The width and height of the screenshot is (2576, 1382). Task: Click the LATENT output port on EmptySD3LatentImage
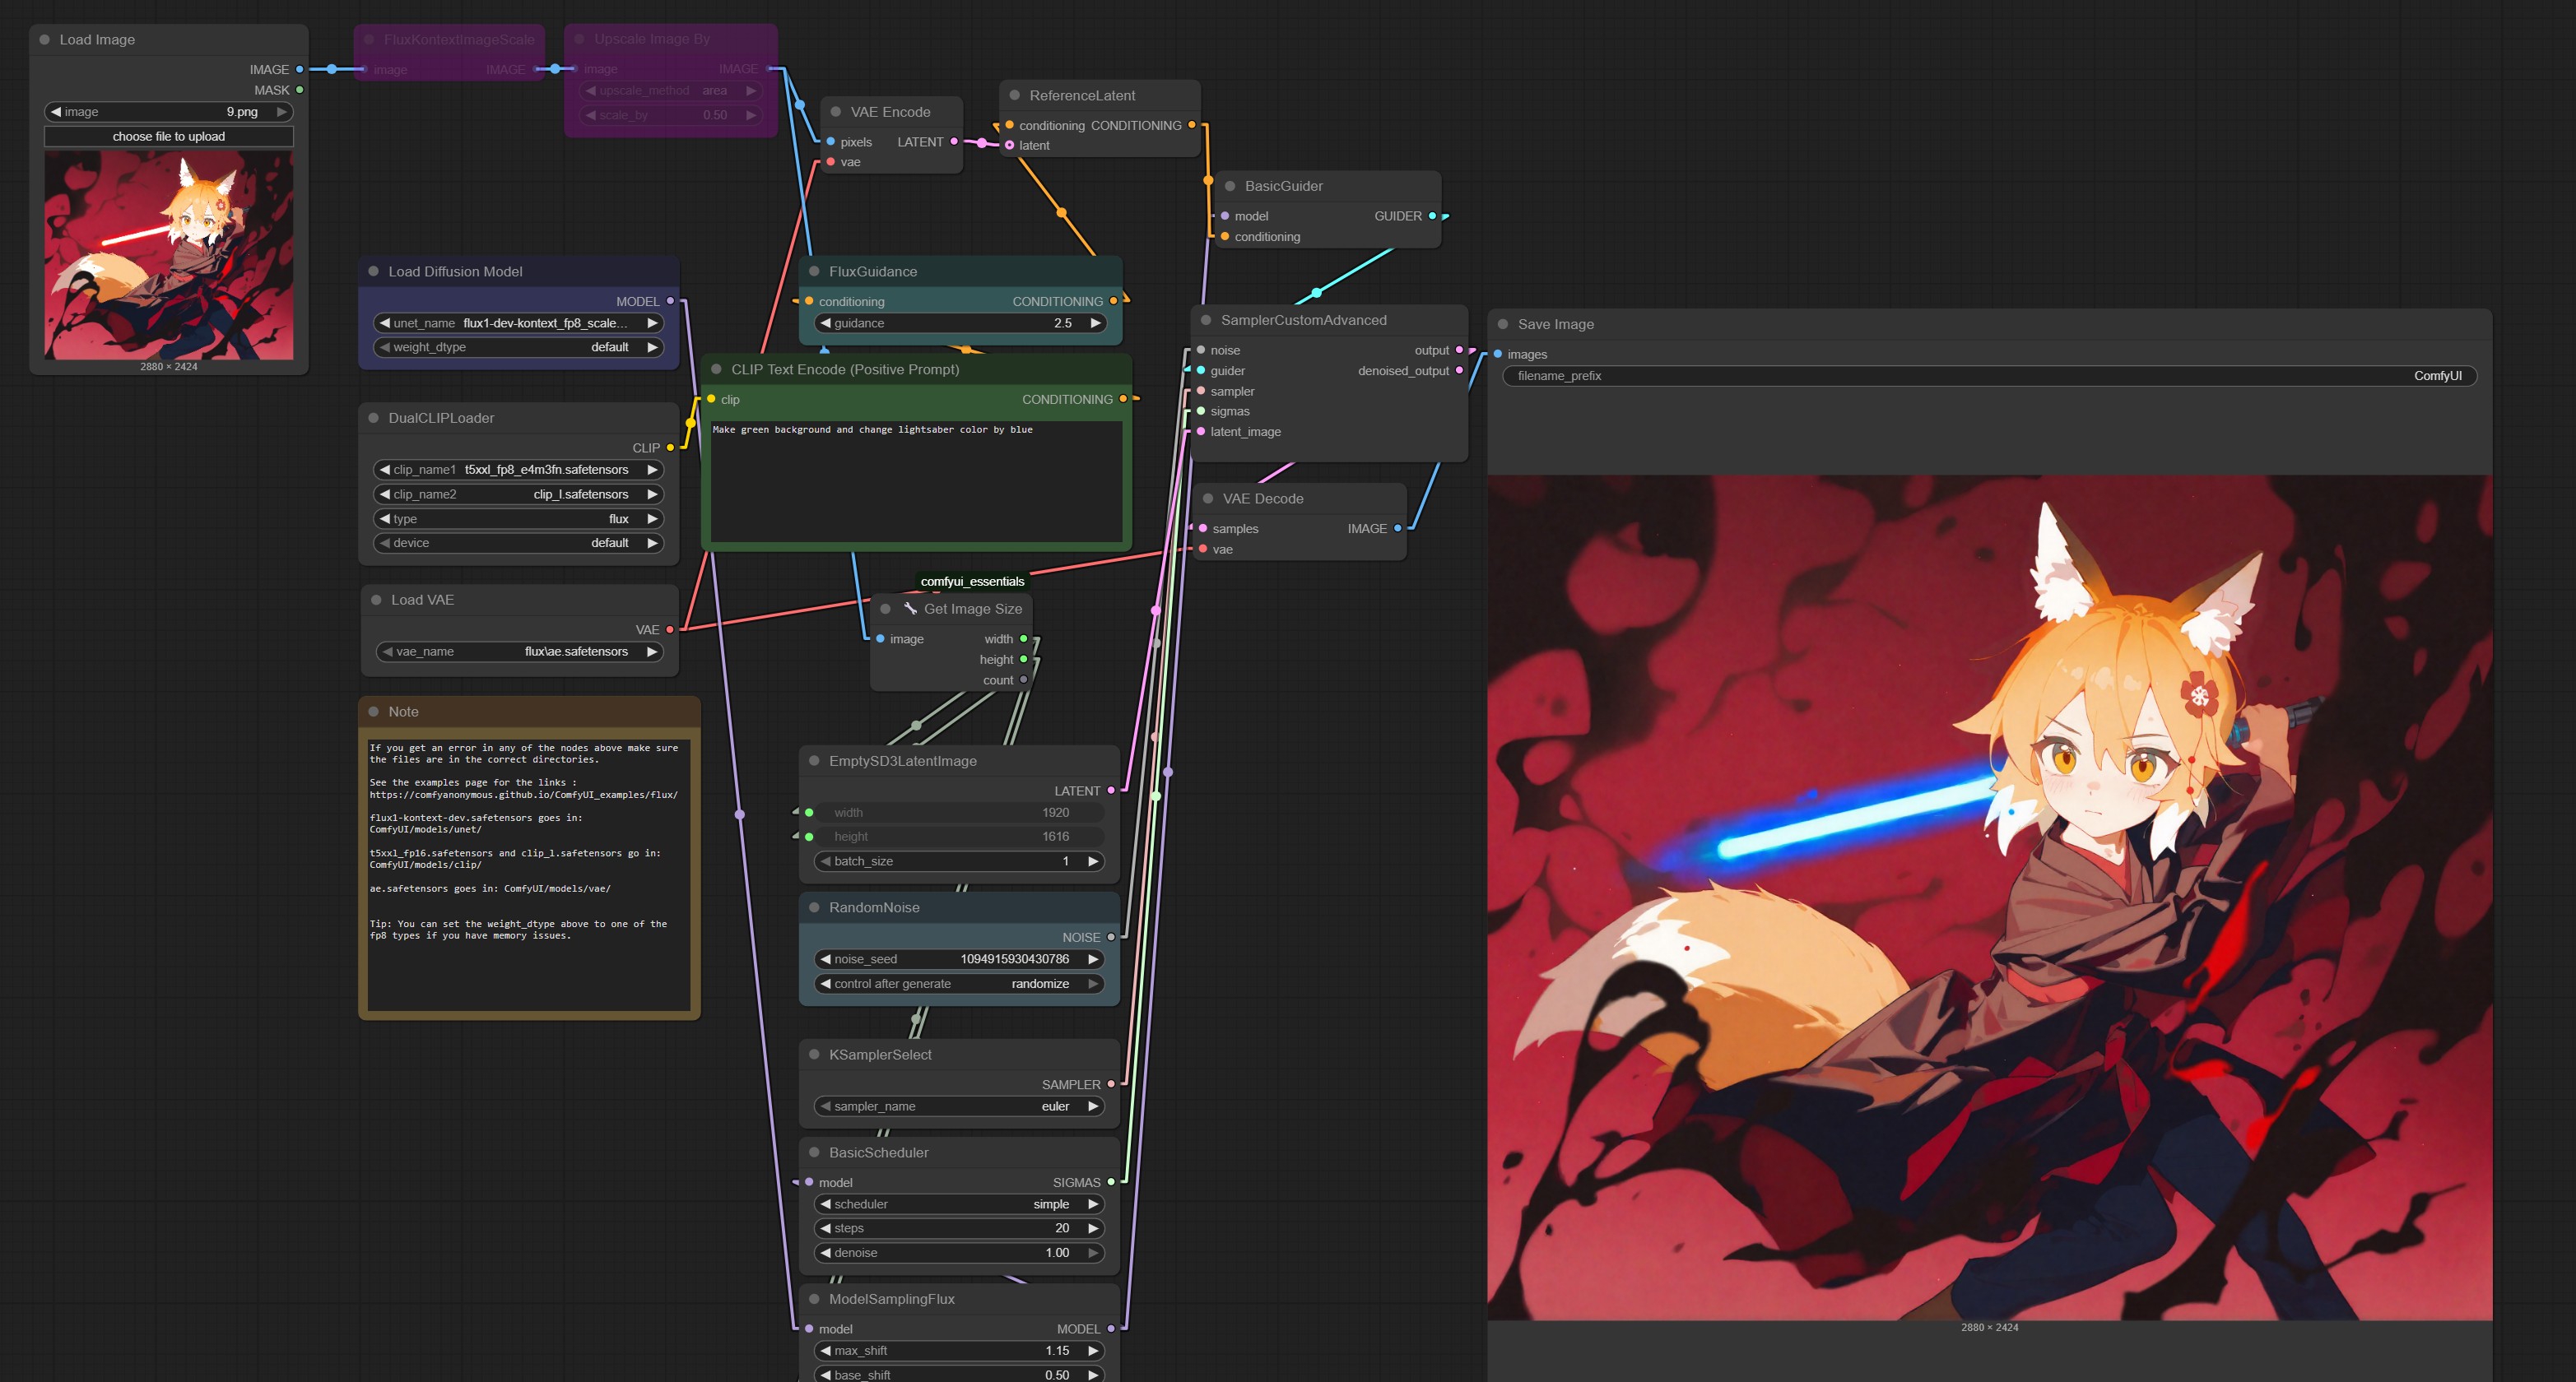(1111, 791)
